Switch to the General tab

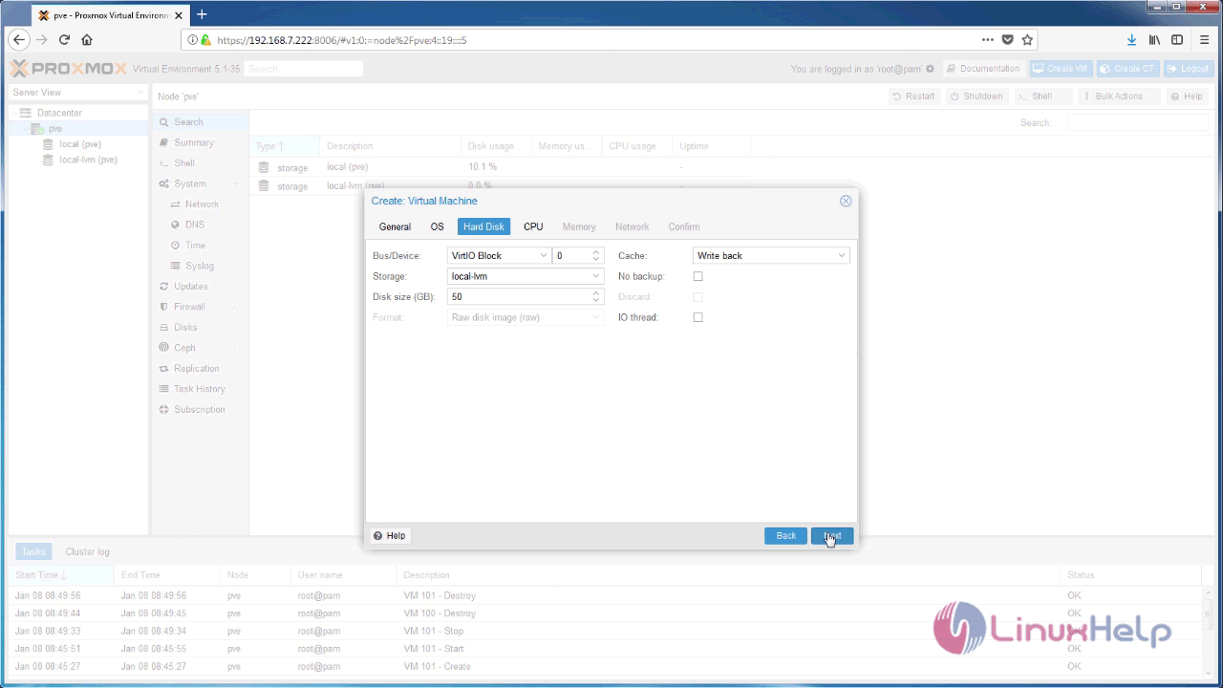point(395,226)
